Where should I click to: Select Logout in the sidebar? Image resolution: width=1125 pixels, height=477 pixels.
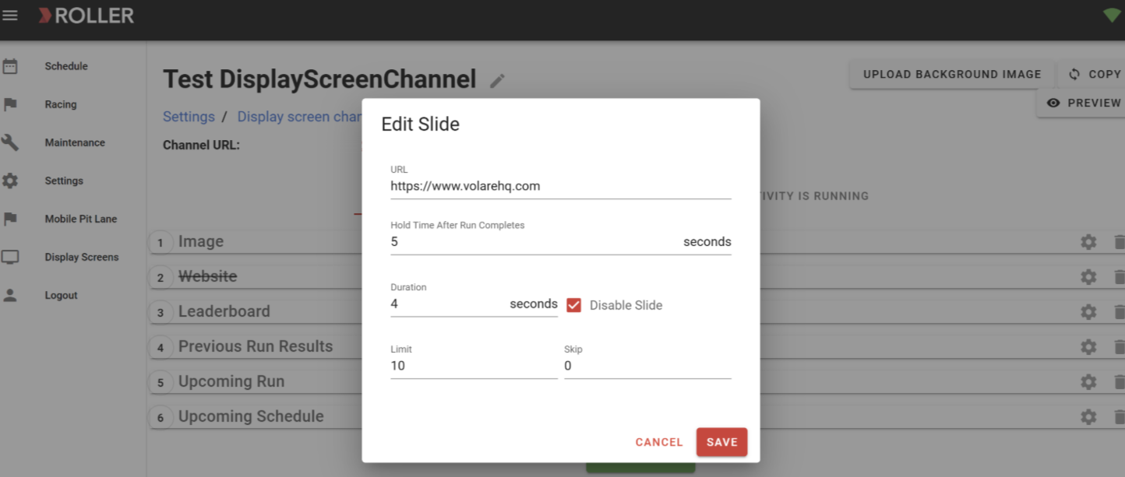(x=62, y=295)
